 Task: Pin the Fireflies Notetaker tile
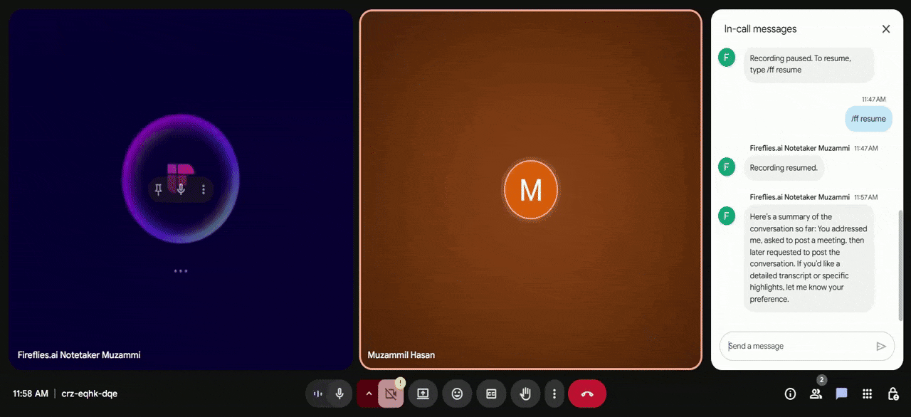click(157, 189)
